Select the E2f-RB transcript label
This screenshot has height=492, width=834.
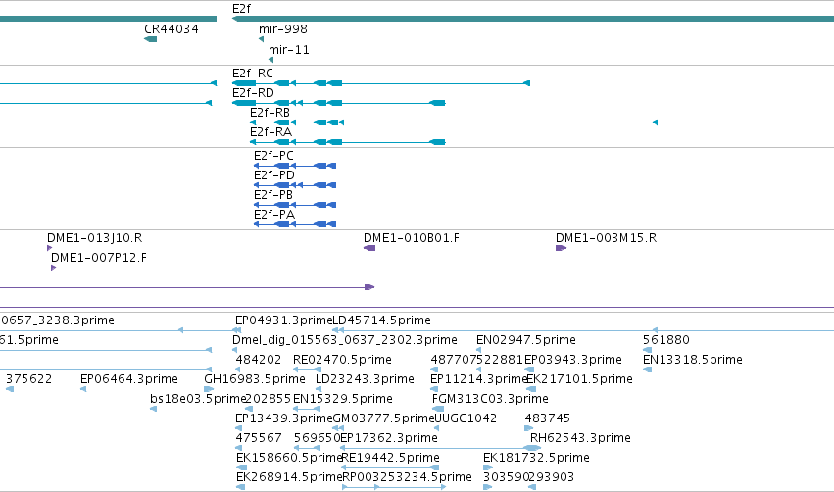pos(270,113)
